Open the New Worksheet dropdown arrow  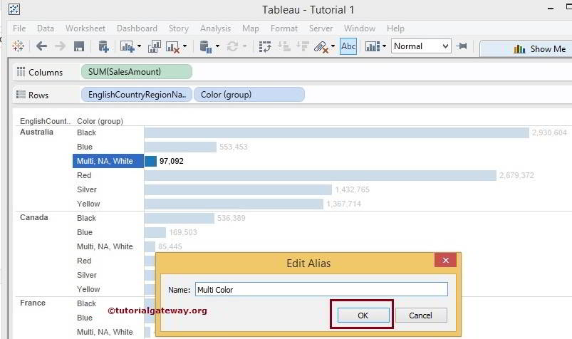pyautogui.click(x=139, y=46)
